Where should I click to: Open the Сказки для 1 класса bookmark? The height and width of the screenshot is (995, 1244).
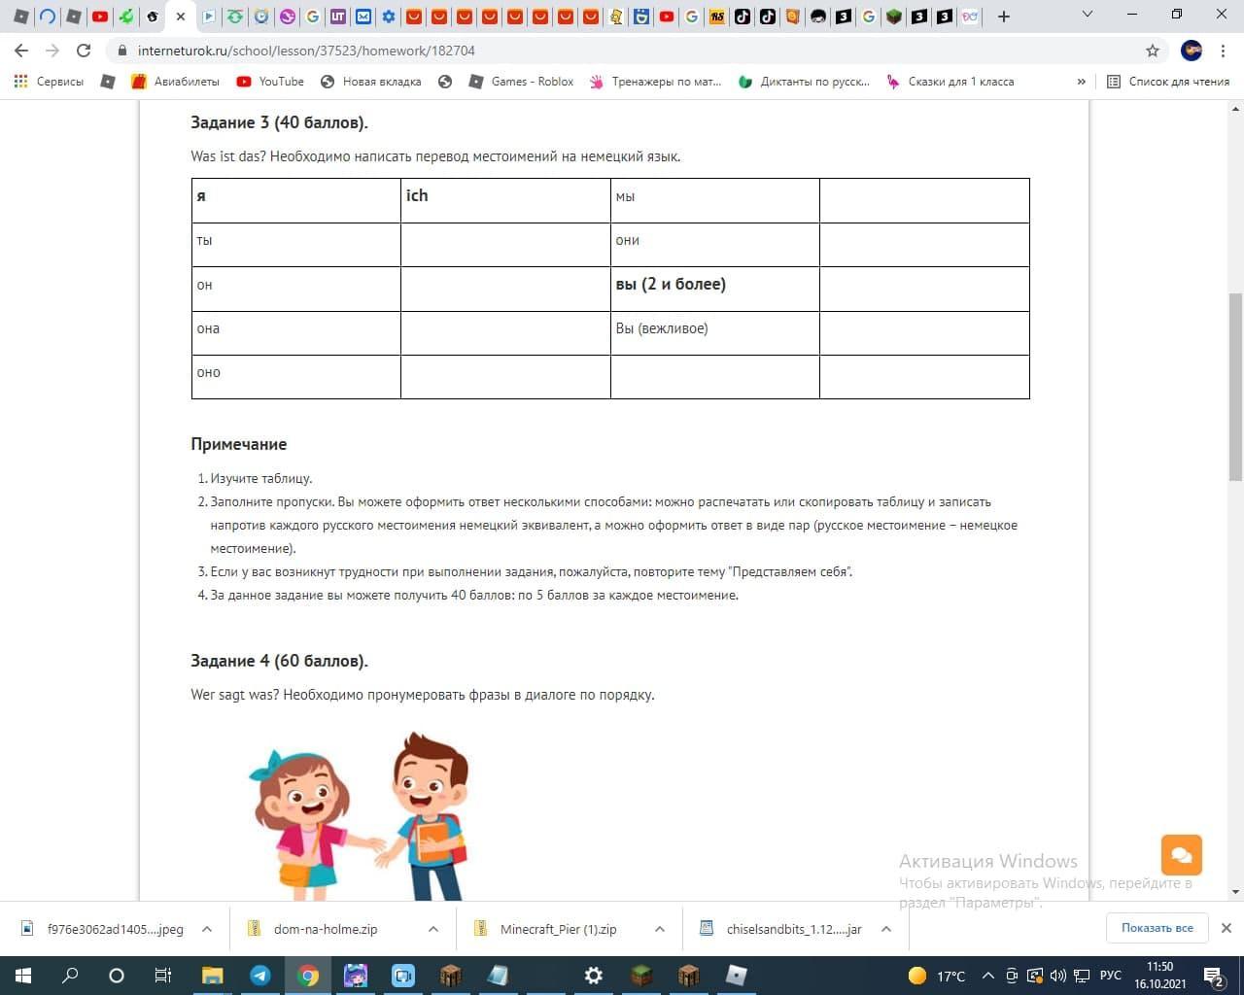tap(950, 82)
